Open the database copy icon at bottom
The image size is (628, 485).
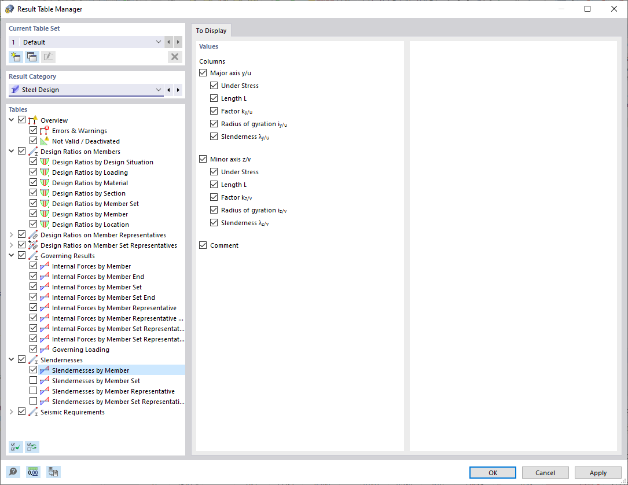pos(53,472)
